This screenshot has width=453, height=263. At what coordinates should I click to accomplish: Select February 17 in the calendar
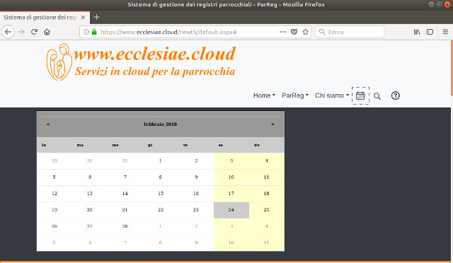click(231, 194)
